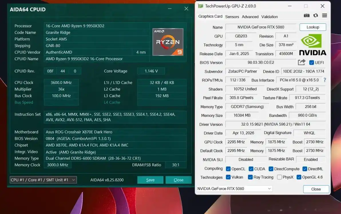Click the L3 Cache value 192 MB
This screenshot has width=341, height=214.
(x=162, y=96)
